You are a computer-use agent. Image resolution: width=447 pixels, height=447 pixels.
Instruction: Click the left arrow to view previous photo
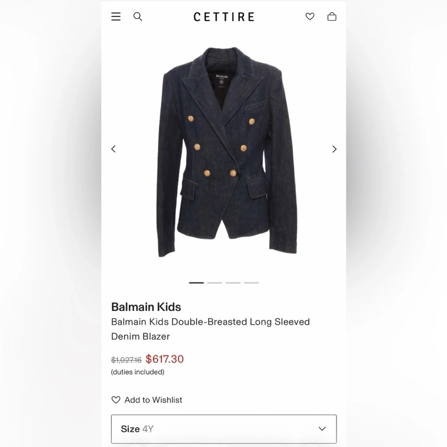(x=114, y=149)
